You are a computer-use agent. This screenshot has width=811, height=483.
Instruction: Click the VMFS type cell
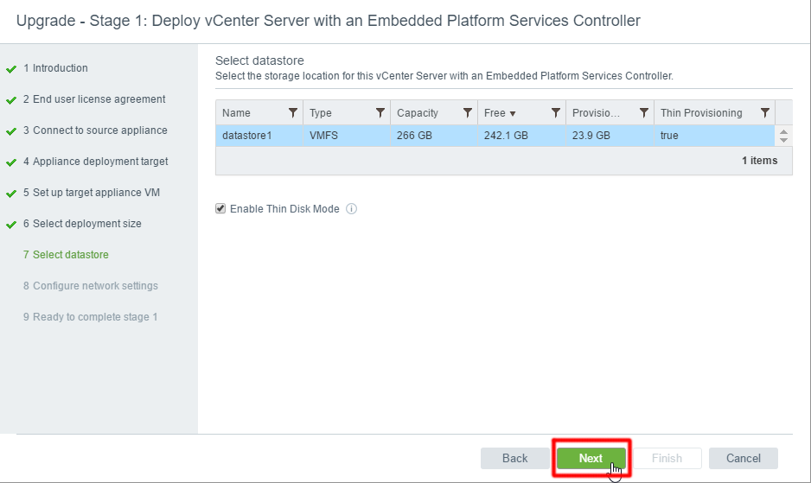pos(347,136)
